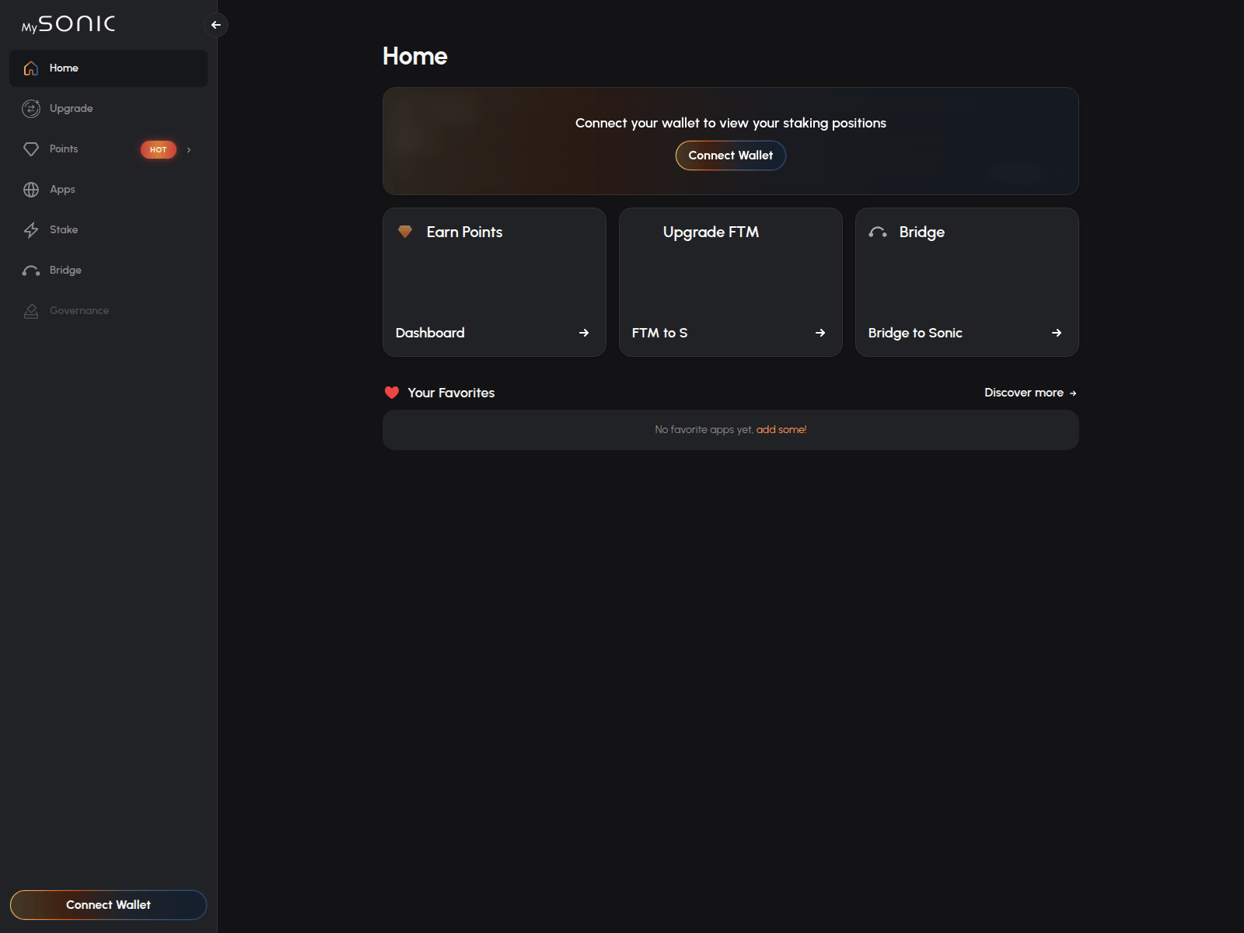Click the Home house icon in sidebar

31,68
